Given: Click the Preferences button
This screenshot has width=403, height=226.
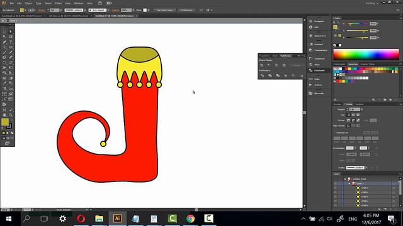Looking at the screenshot, I should (187, 10).
